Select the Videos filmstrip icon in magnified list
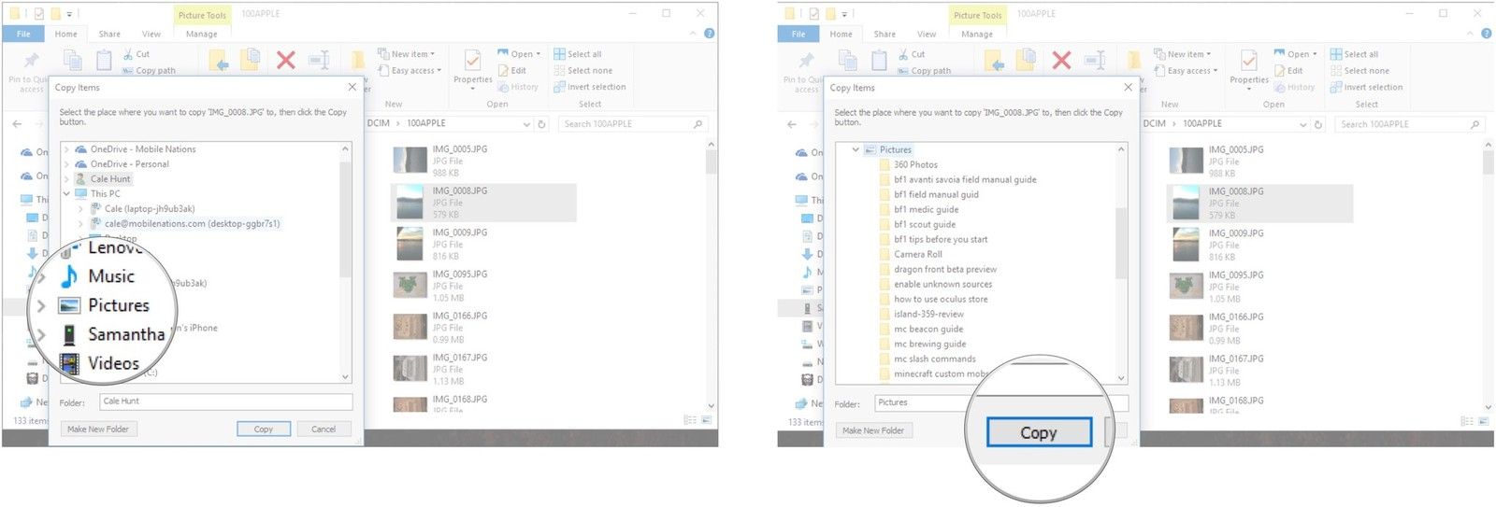This screenshot has width=1496, height=507. tap(69, 363)
